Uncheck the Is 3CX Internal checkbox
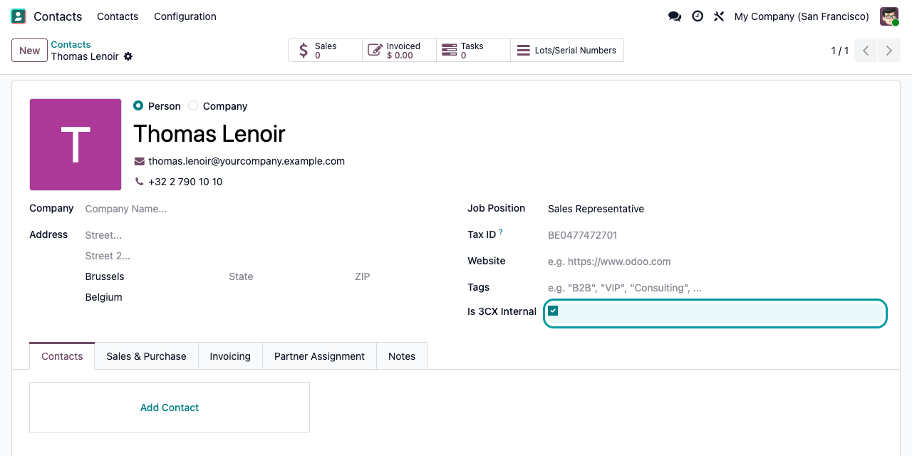This screenshot has width=912, height=456. click(x=553, y=311)
